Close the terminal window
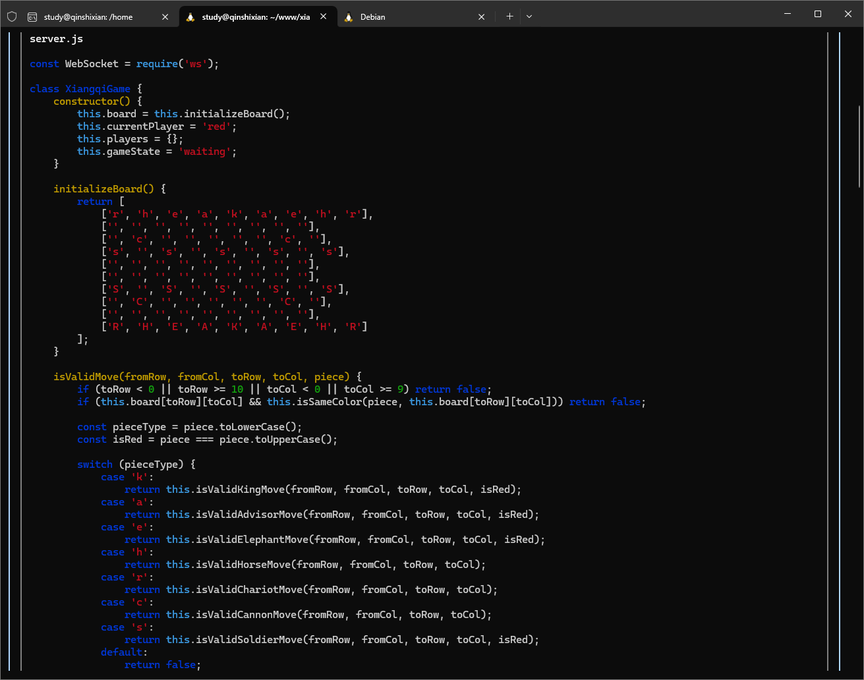The height and width of the screenshot is (680, 864). pos(848,14)
